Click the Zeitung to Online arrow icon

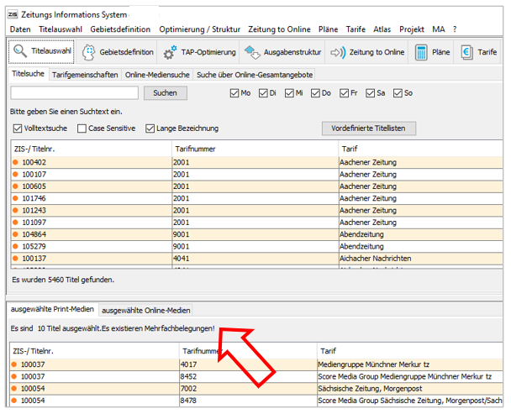click(338, 52)
